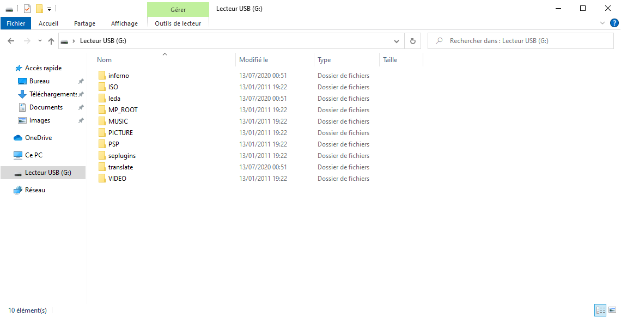Image resolution: width=621 pixels, height=317 pixels.
Task: Switch to large thumbnails view icon
Action: coord(612,310)
